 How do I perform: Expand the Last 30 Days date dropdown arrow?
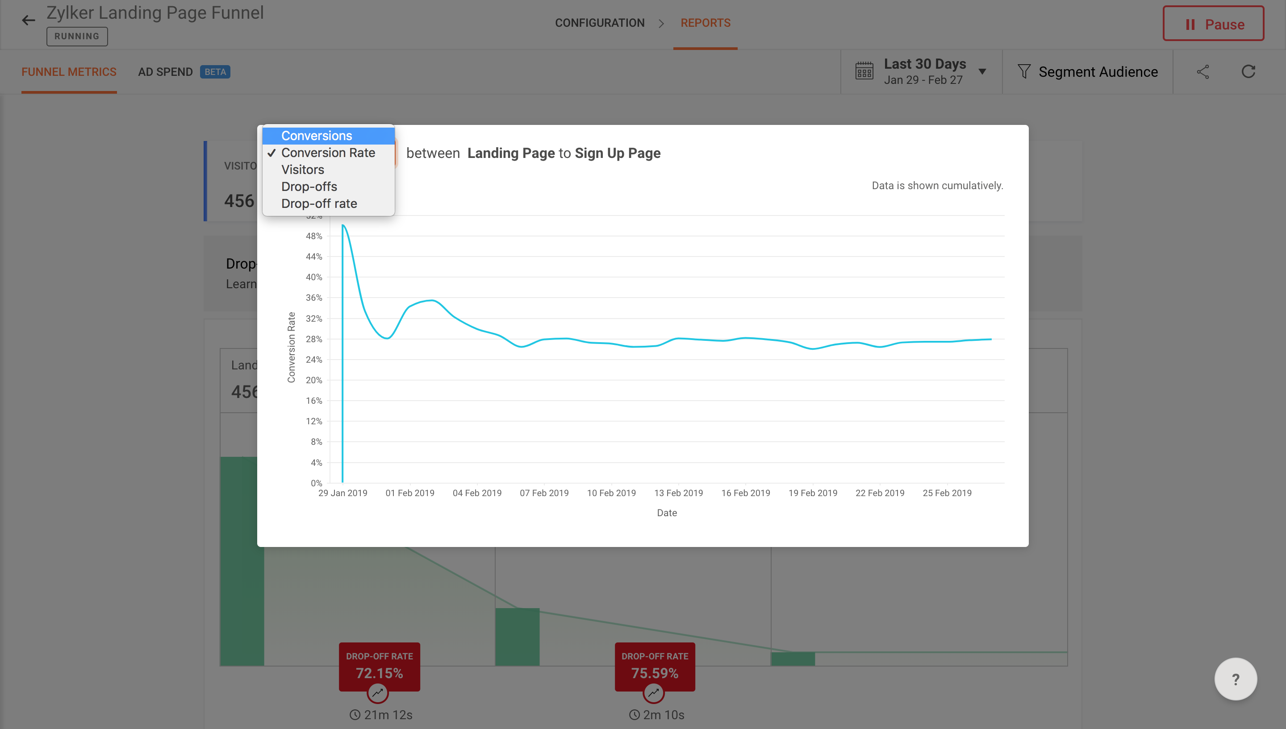pos(982,71)
